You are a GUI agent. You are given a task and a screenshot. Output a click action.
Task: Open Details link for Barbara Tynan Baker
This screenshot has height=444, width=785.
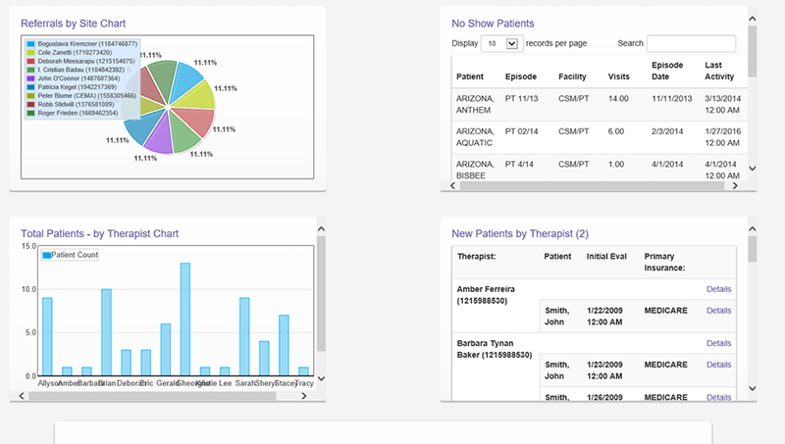pyautogui.click(x=718, y=343)
